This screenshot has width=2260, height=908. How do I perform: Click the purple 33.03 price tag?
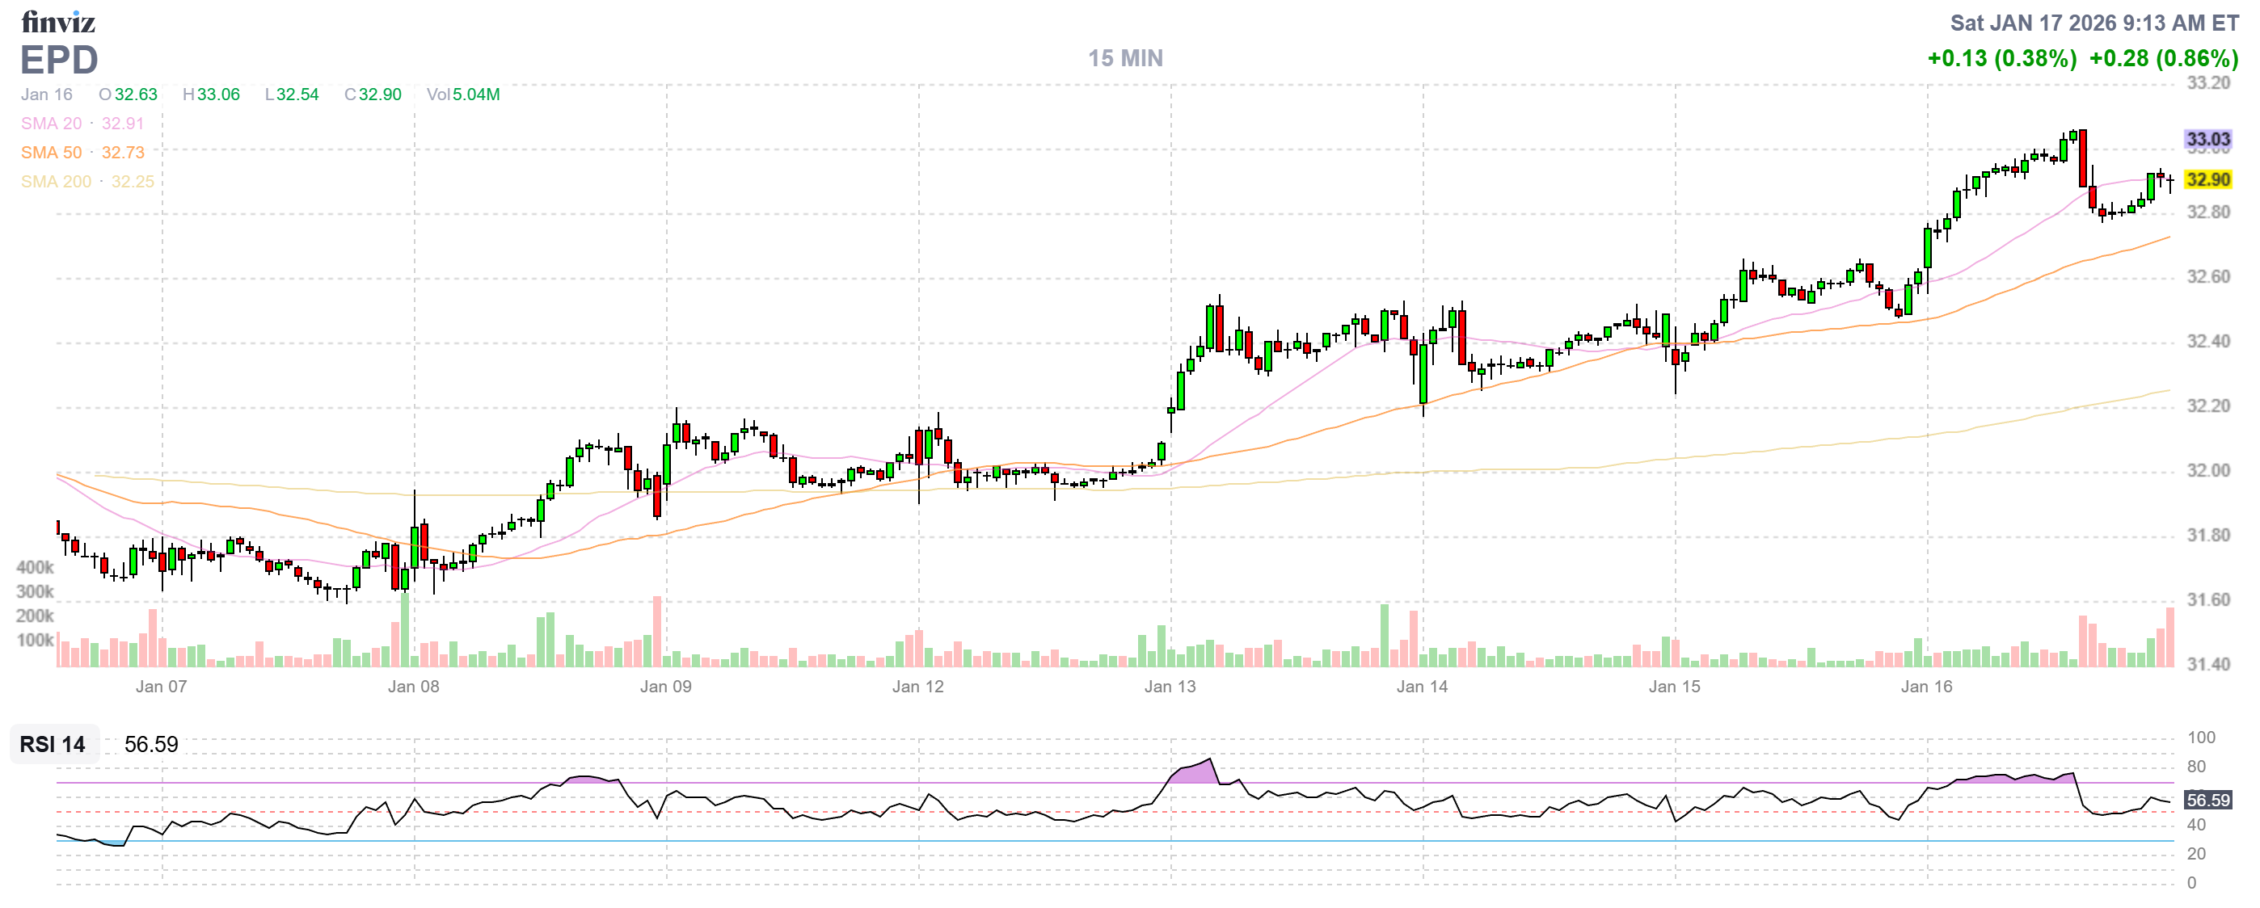(x=2207, y=140)
